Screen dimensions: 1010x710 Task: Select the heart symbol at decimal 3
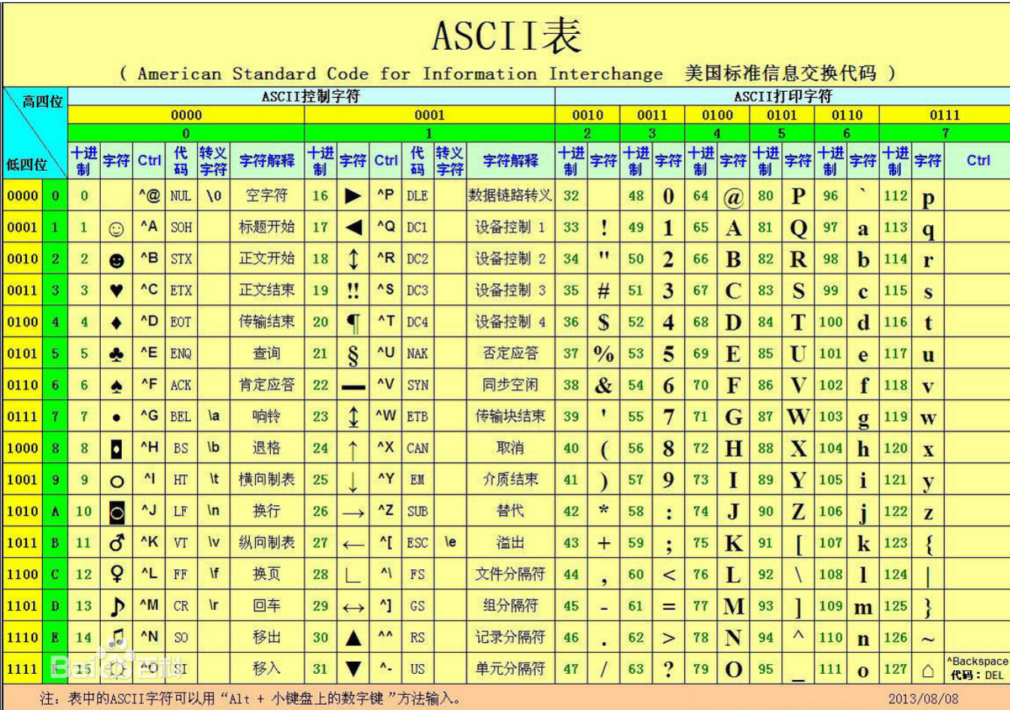click(117, 290)
